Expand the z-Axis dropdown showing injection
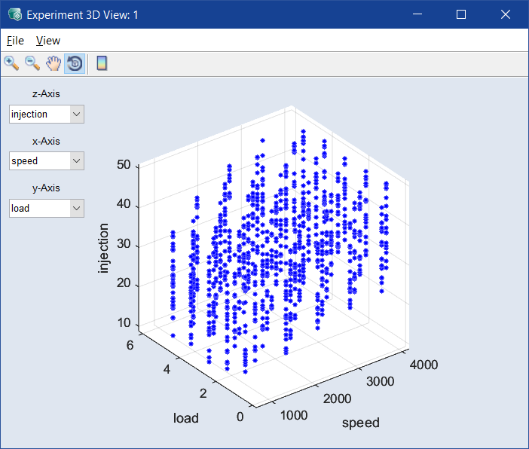529x449 pixels. [76, 114]
